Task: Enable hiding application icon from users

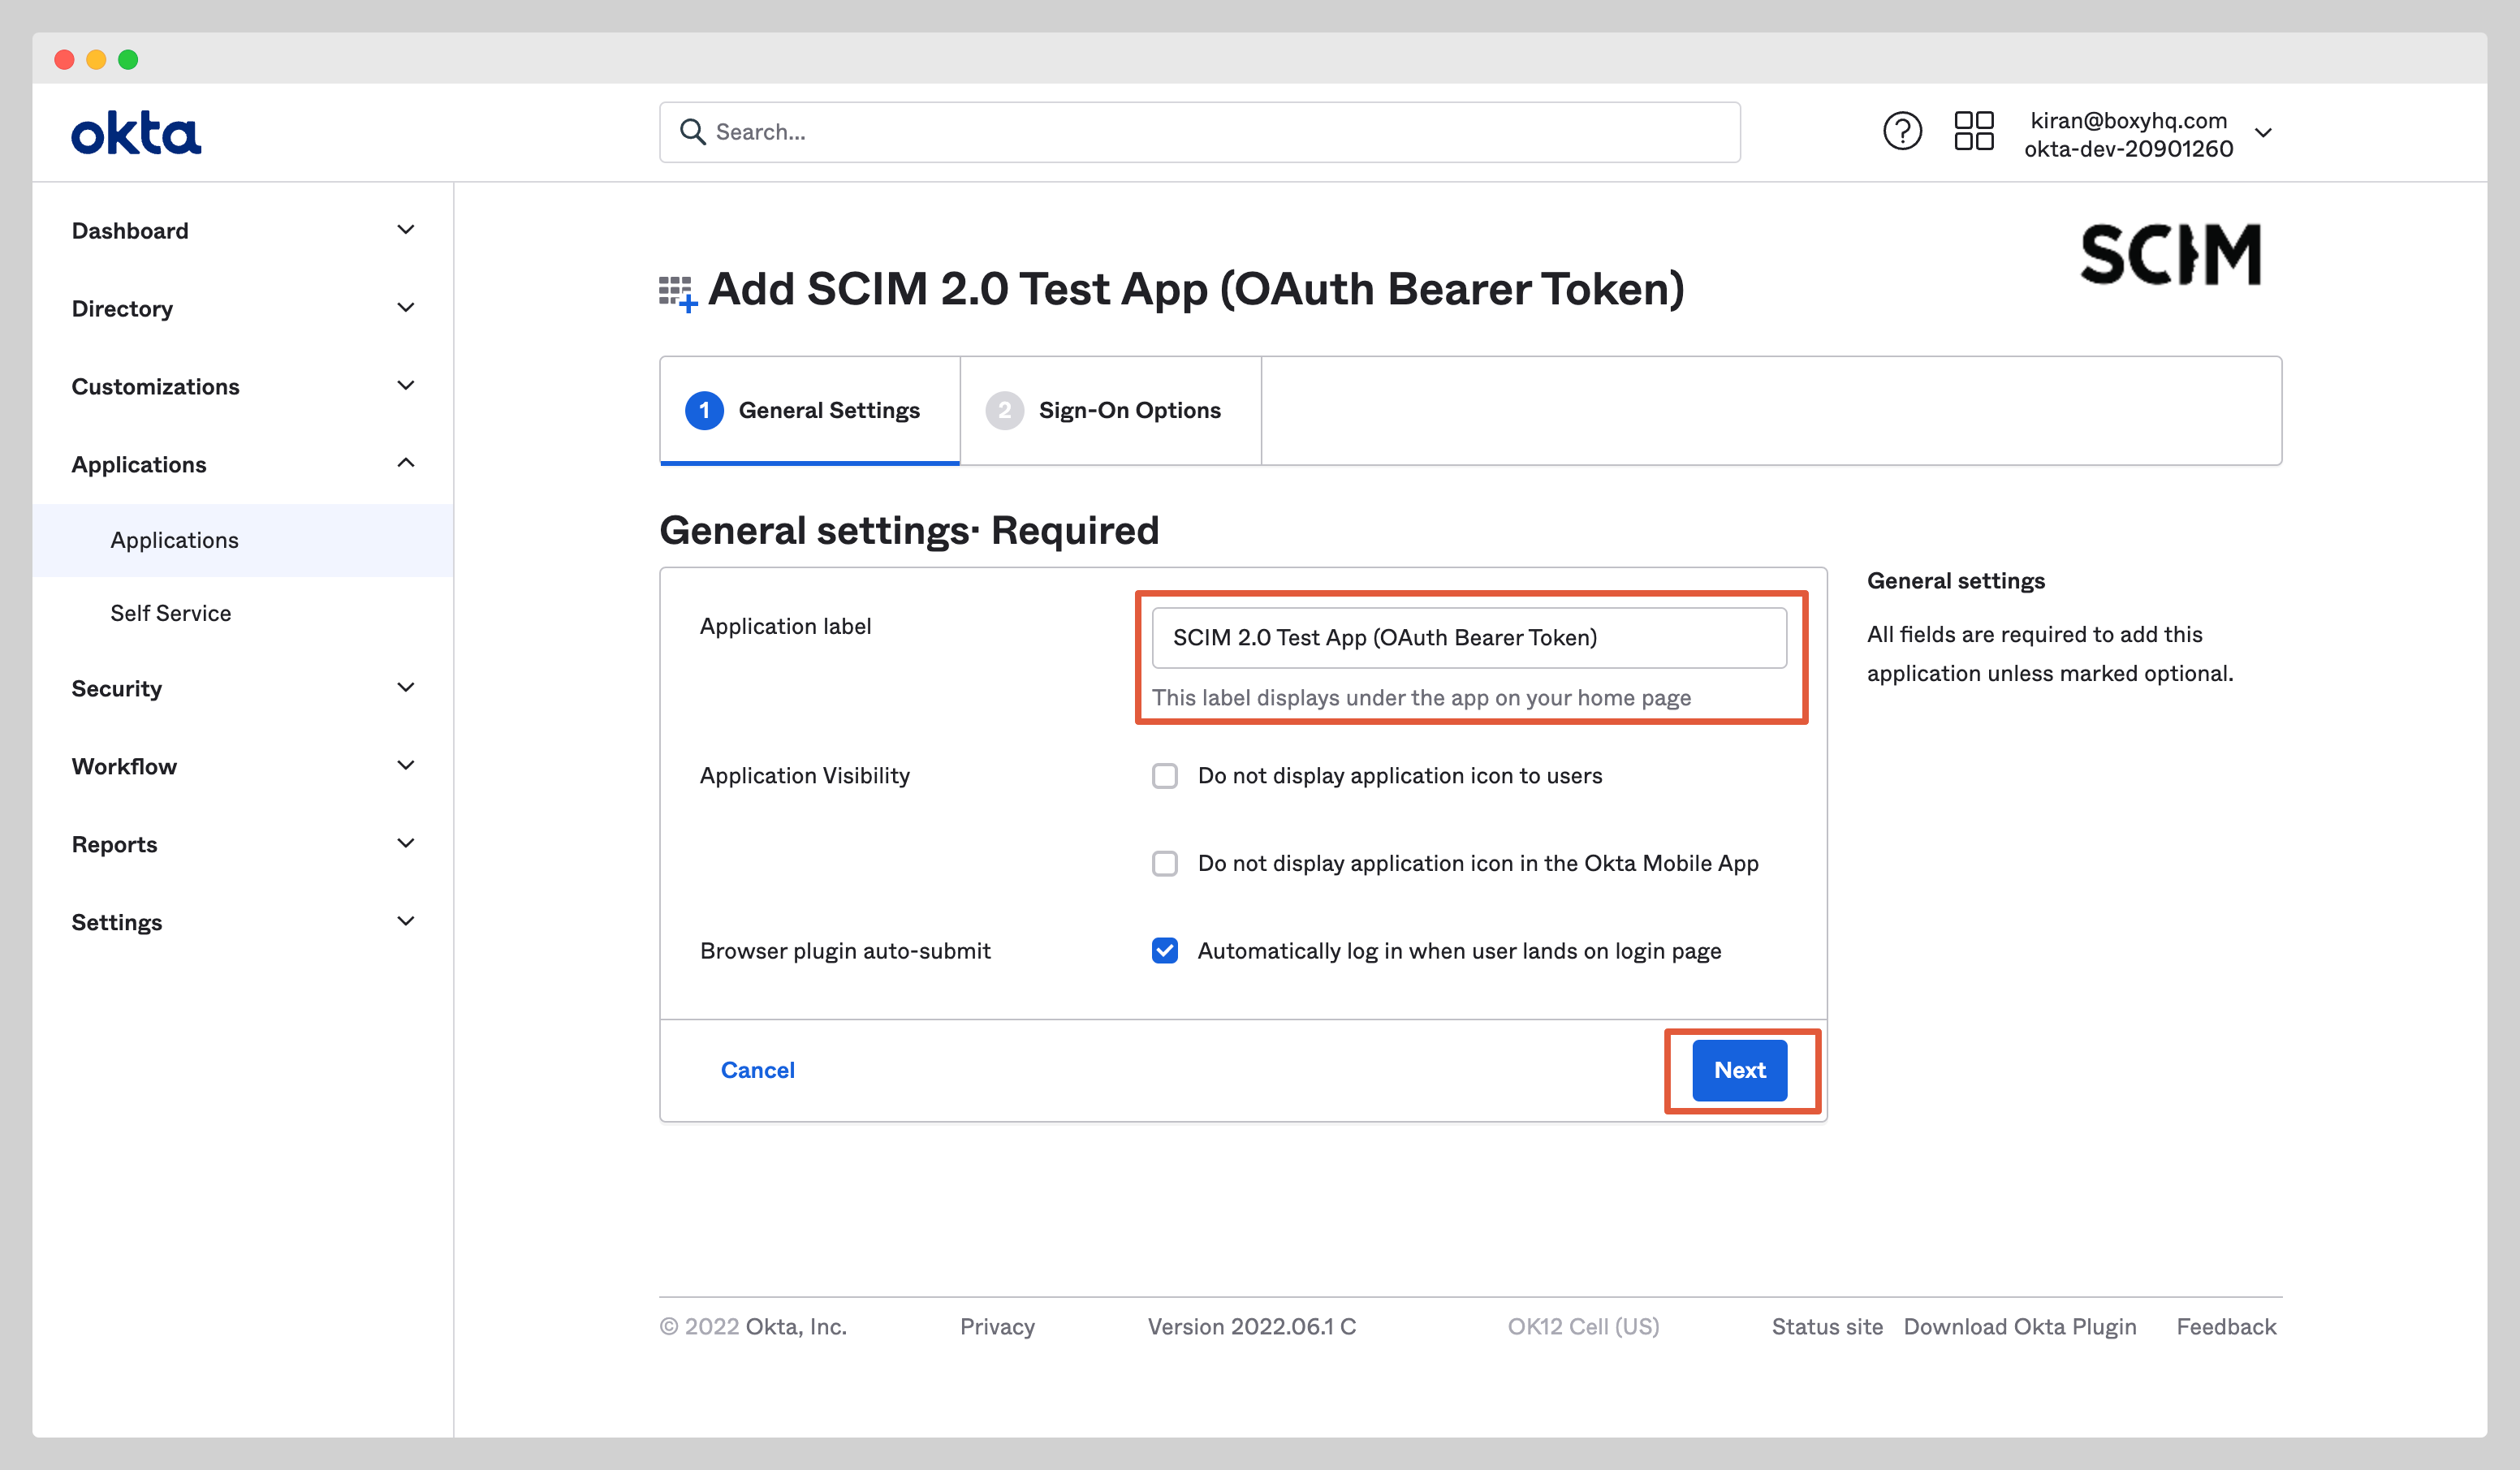Action: point(1164,775)
